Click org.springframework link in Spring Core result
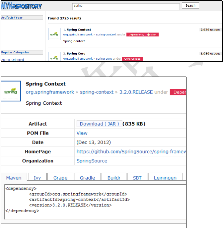The image size is (223, 228). pos(78,59)
